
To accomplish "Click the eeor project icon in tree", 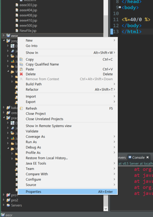I will pyautogui.click(x=8, y=36).
